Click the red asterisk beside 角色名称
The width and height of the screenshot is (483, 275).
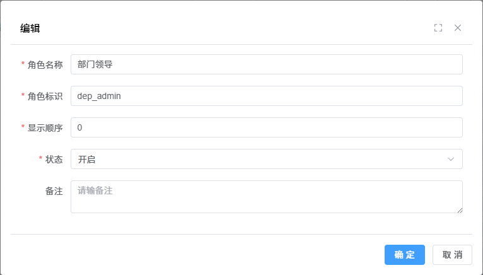point(23,64)
